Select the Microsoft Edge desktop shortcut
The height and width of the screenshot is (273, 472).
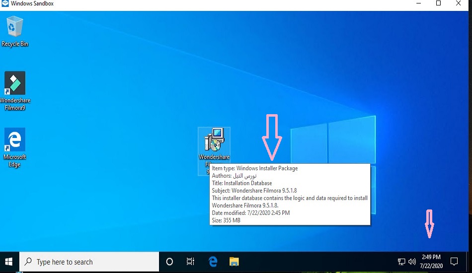[x=15, y=140]
